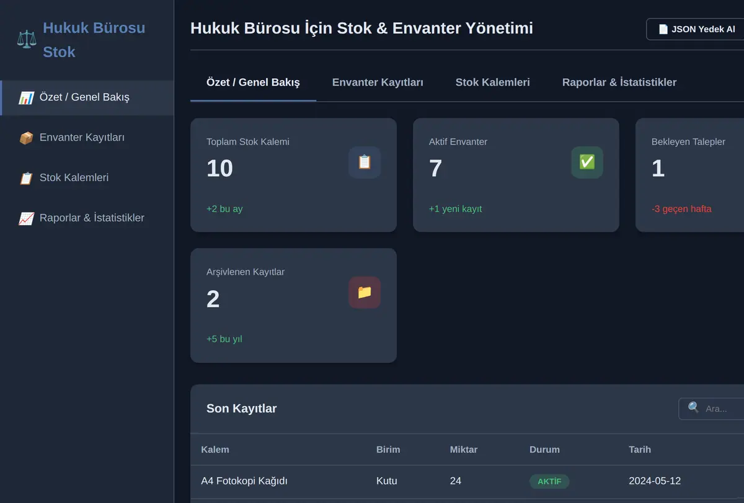Click the +2 bu ay trend text

tap(224, 209)
